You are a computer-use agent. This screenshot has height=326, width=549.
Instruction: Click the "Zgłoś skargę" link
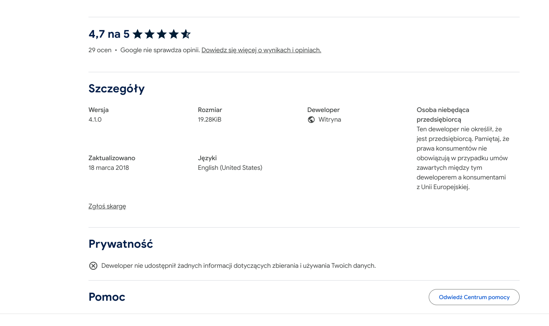[107, 206]
